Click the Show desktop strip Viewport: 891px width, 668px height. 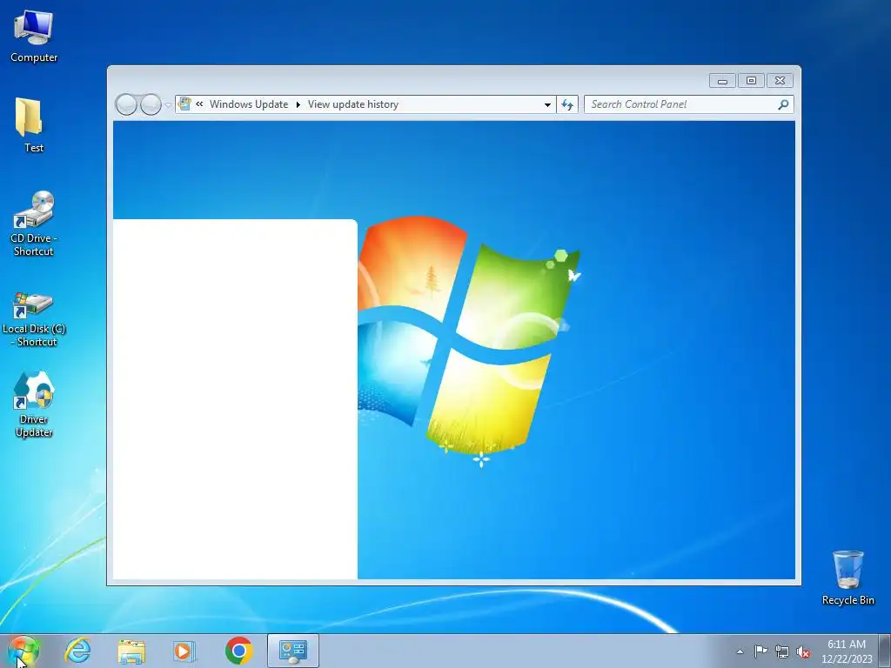885,651
